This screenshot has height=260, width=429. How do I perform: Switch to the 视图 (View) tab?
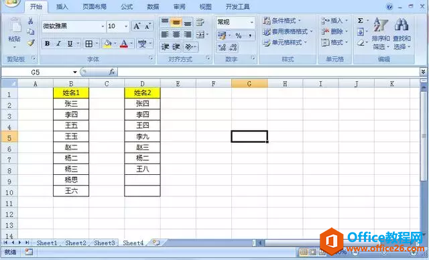[206, 7]
